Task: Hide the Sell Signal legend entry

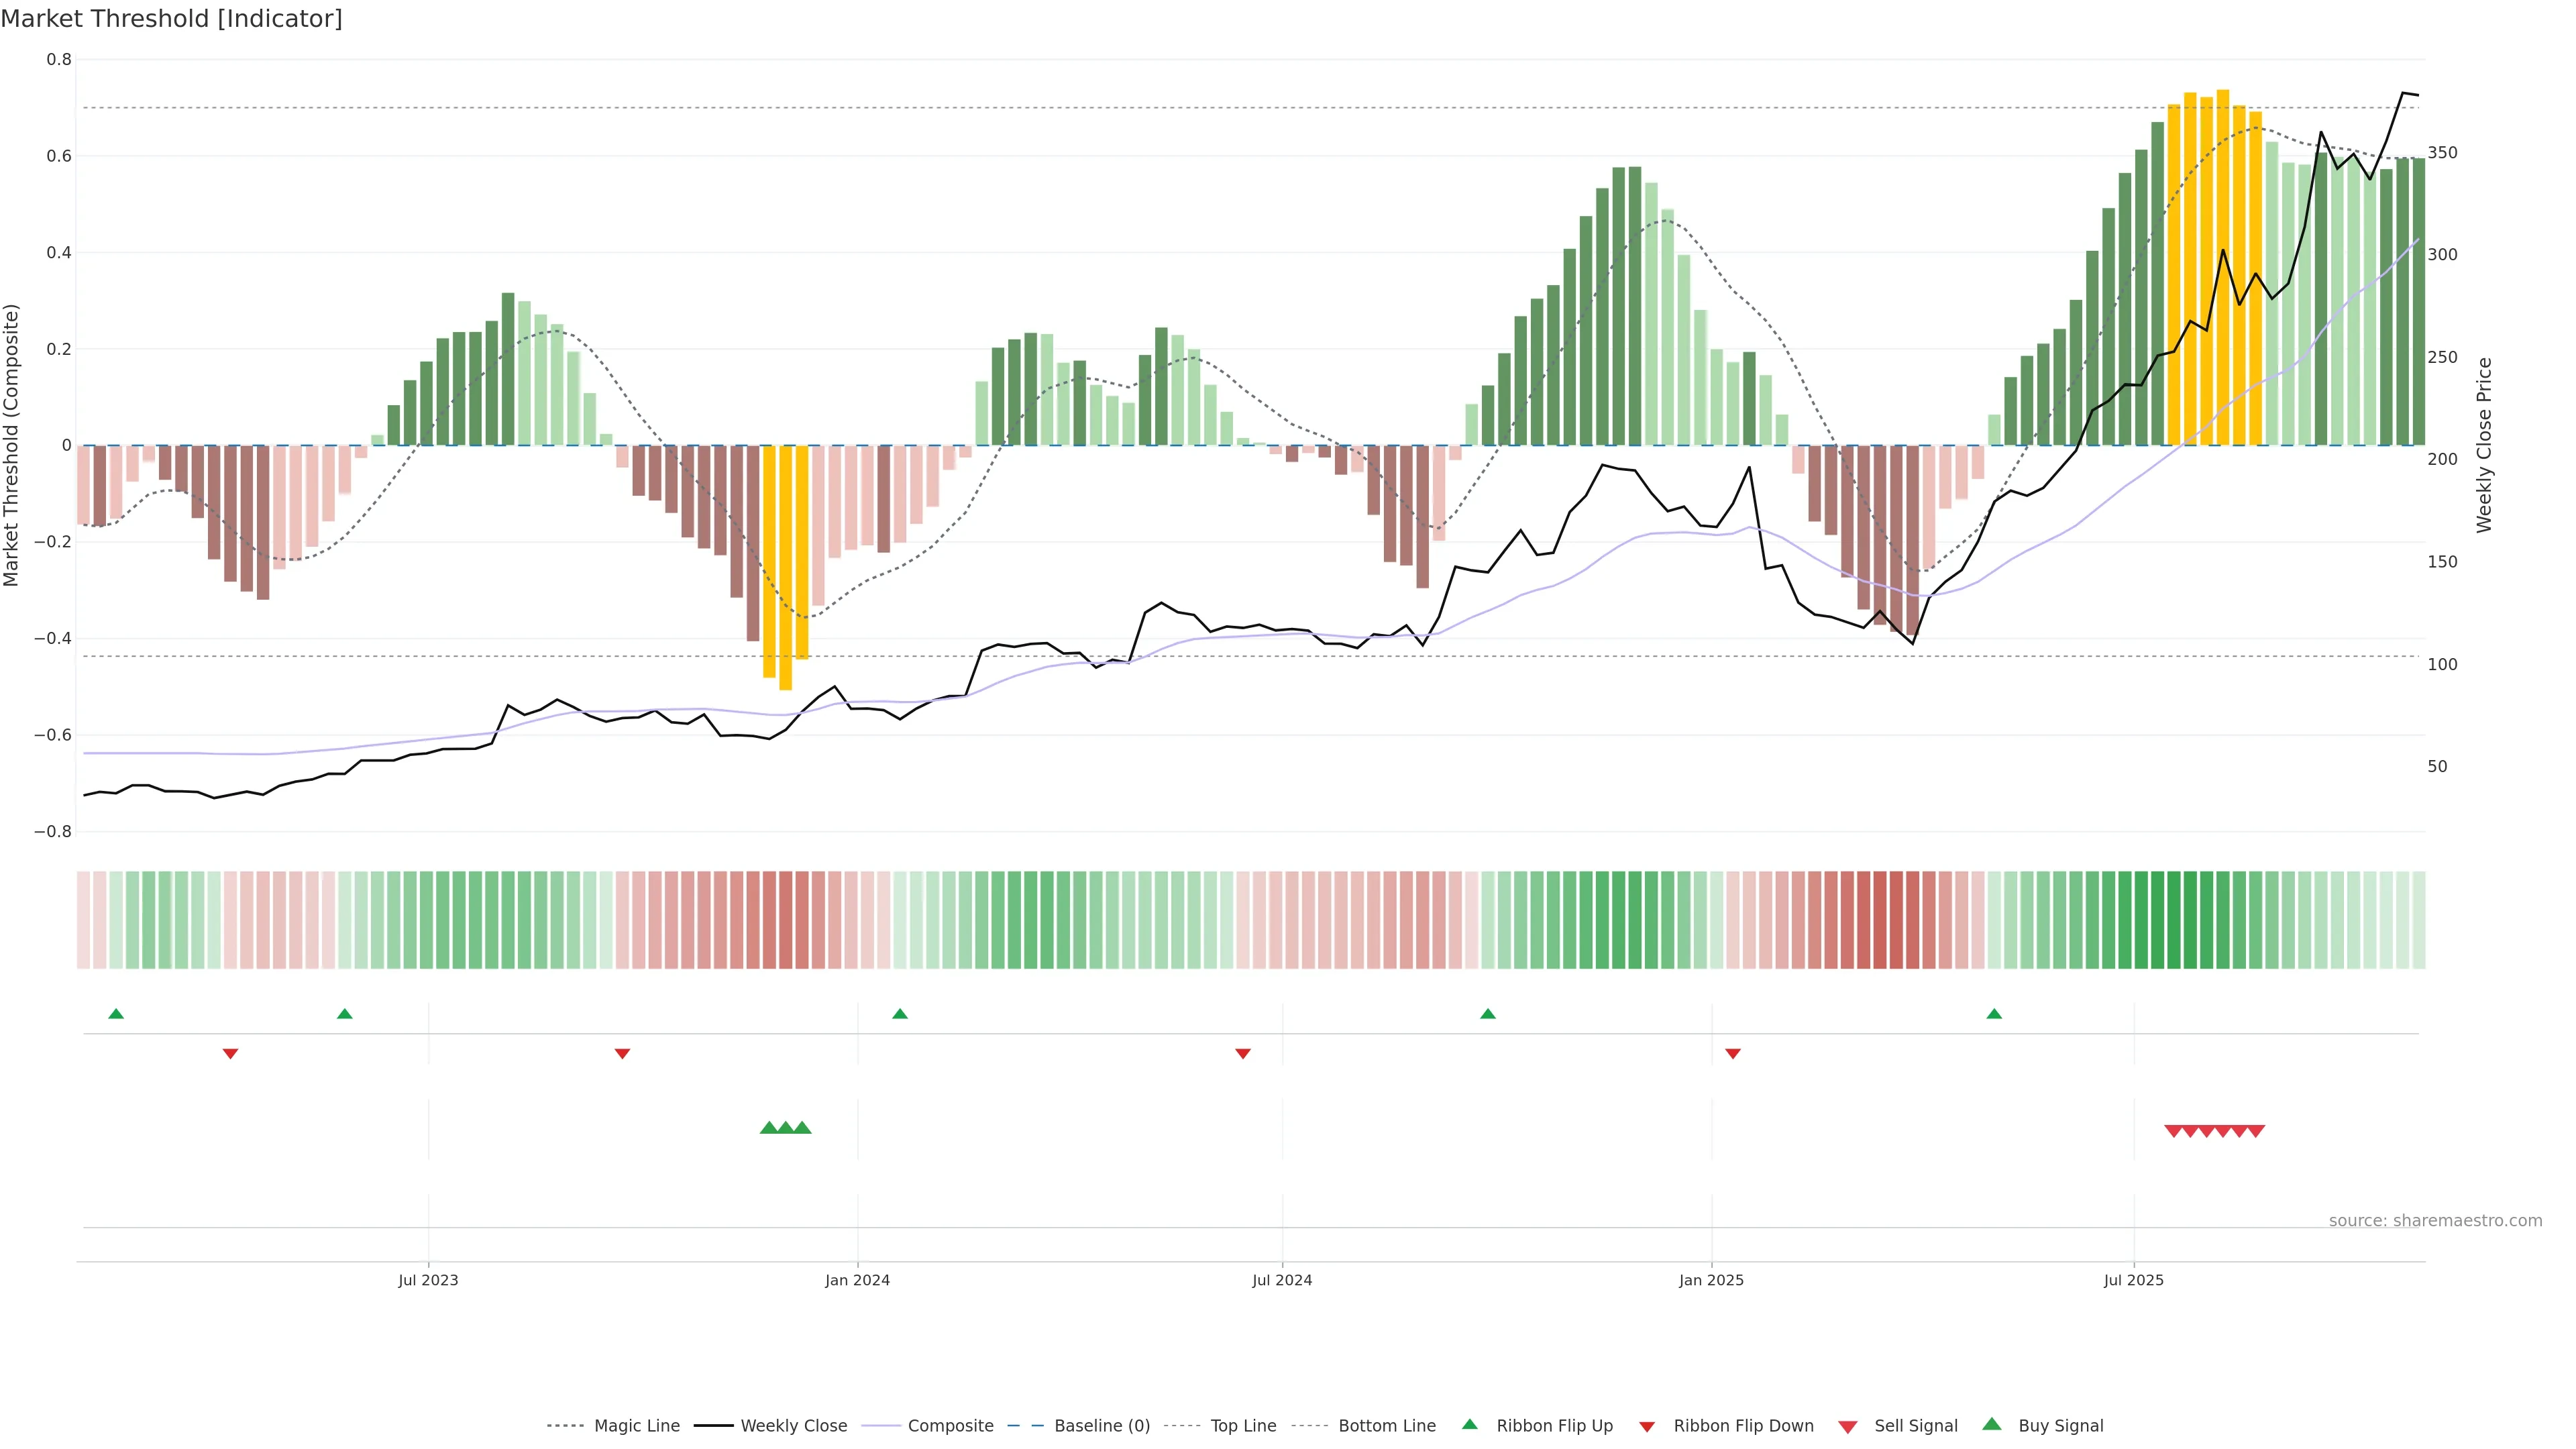Action: click(1915, 1426)
